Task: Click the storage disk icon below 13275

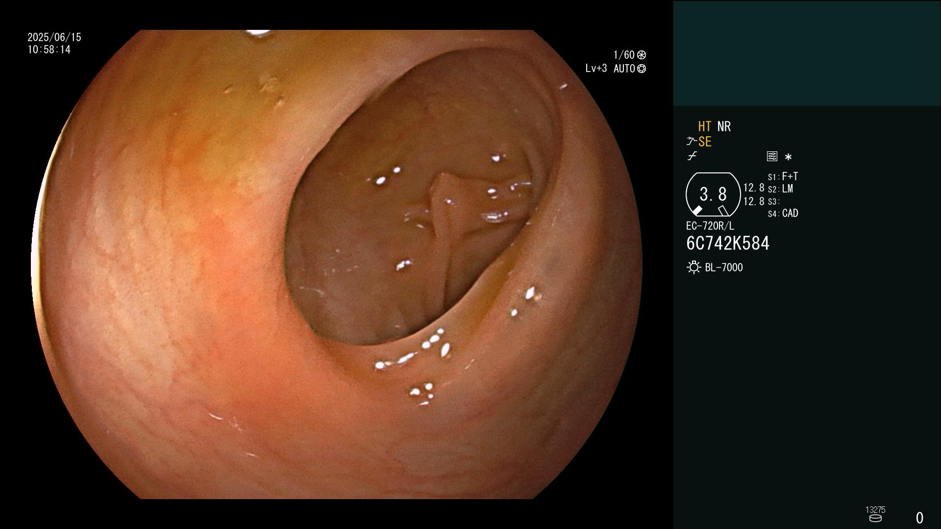Action: tap(875, 518)
